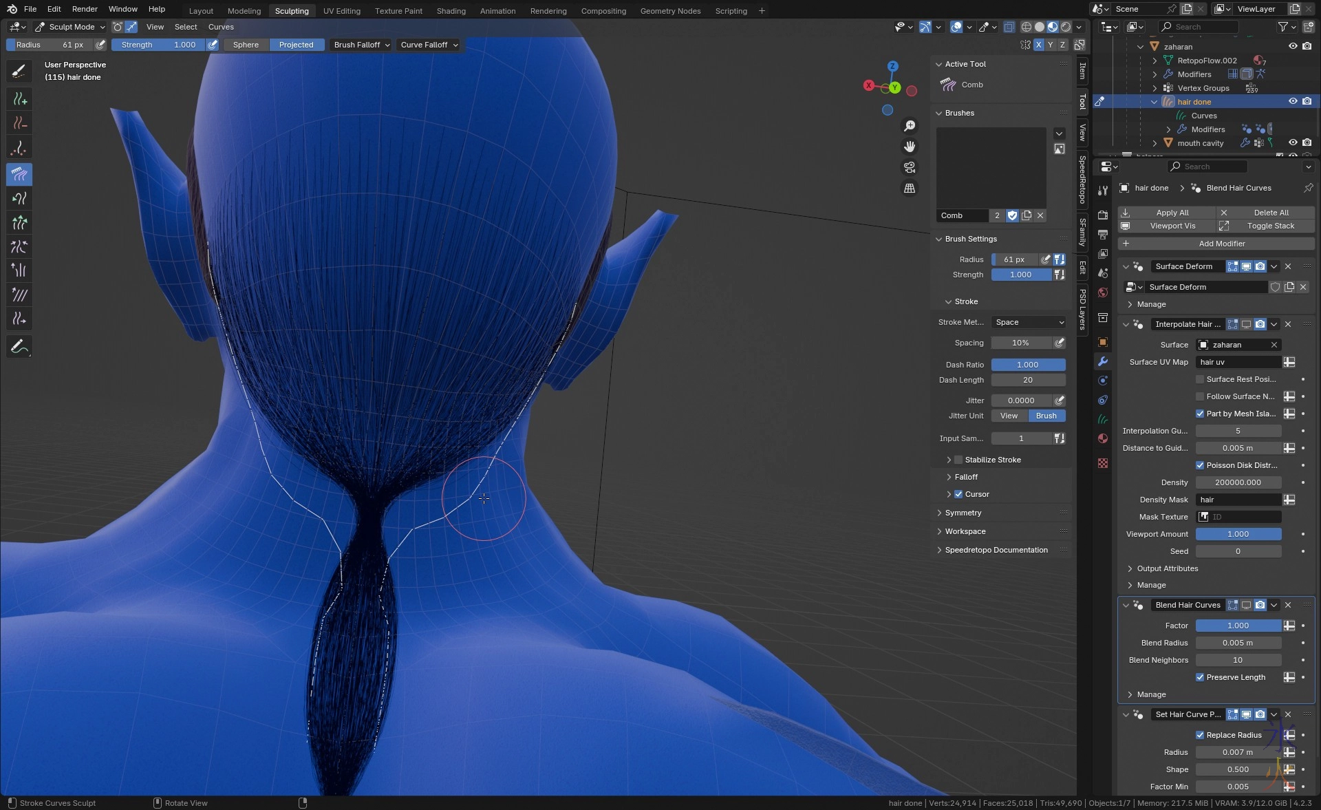Image resolution: width=1321 pixels, height=810 pixels.
Task: Select the Snake Hook brush tool
Action: tap(19, 199)
